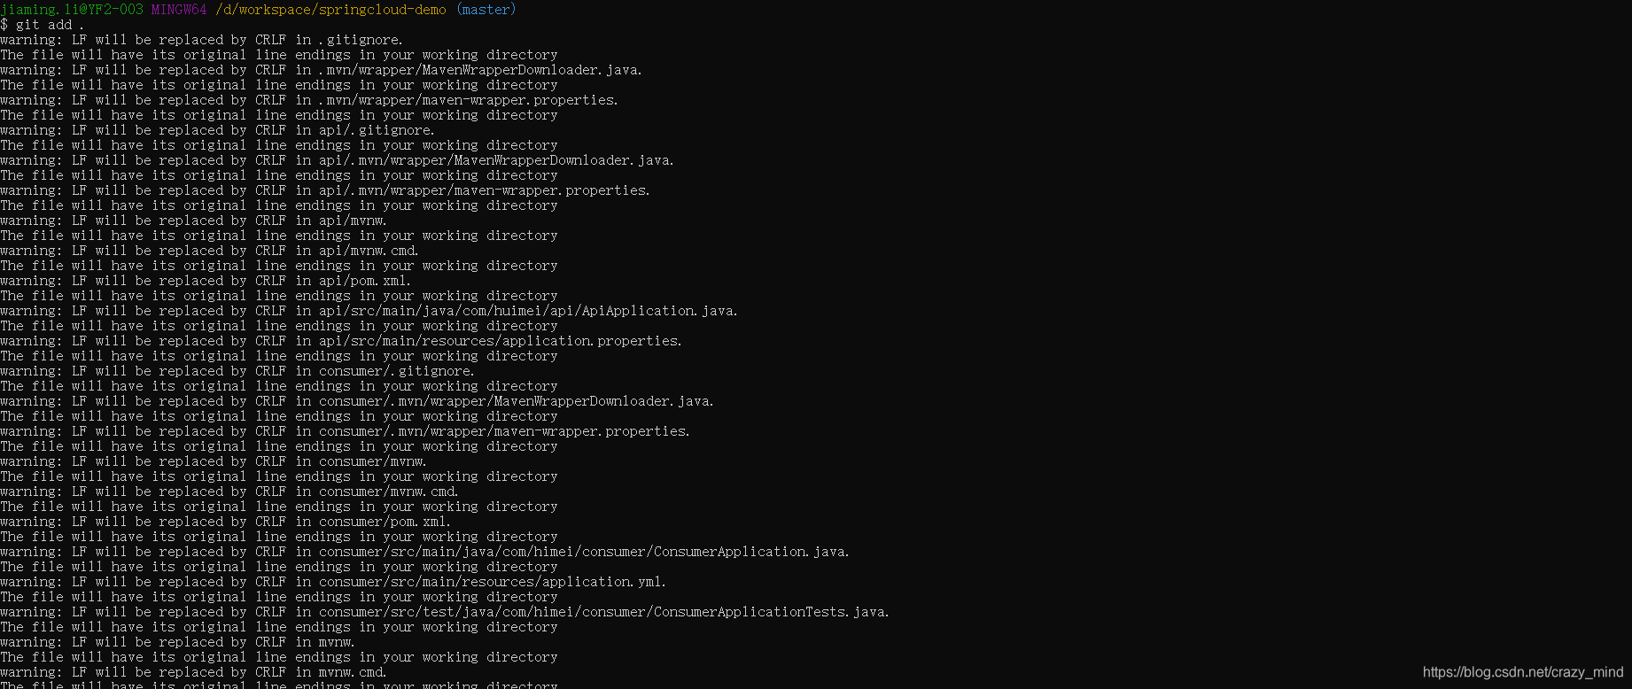Select the warning line for consumer/mvnw.cmd

click(229, 492)
